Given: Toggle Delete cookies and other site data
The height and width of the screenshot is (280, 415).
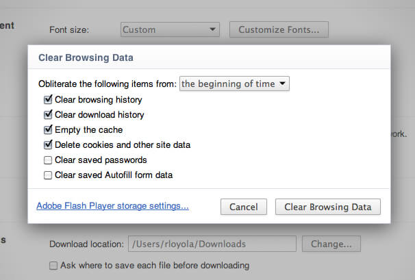Looking at the screenshot, I should [48, 144].
